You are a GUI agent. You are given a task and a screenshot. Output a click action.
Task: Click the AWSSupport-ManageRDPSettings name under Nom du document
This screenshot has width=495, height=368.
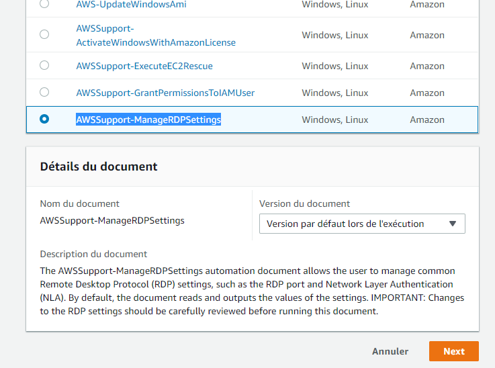(x=112, y=220)
